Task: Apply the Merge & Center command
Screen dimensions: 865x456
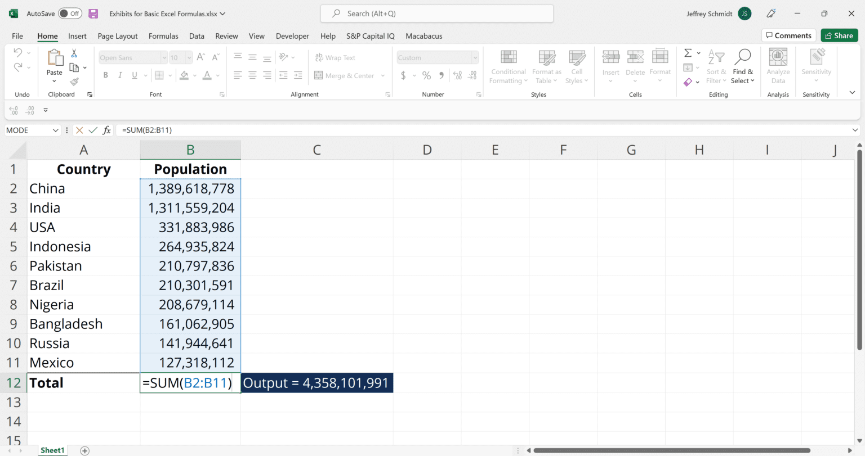Action: pos(345,75)
